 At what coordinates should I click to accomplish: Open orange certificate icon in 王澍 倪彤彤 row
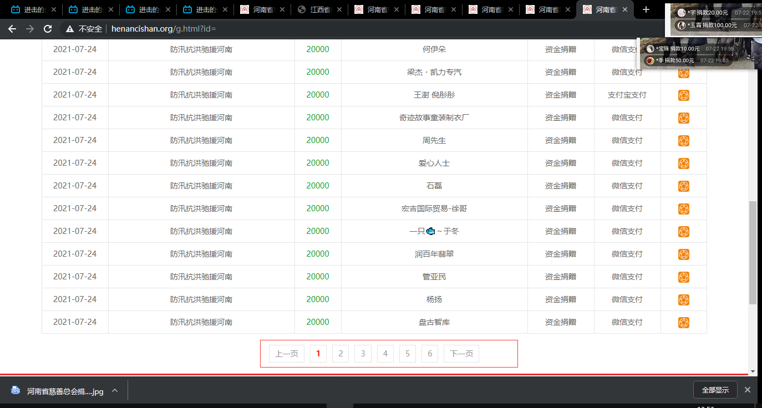pos(684,95)
